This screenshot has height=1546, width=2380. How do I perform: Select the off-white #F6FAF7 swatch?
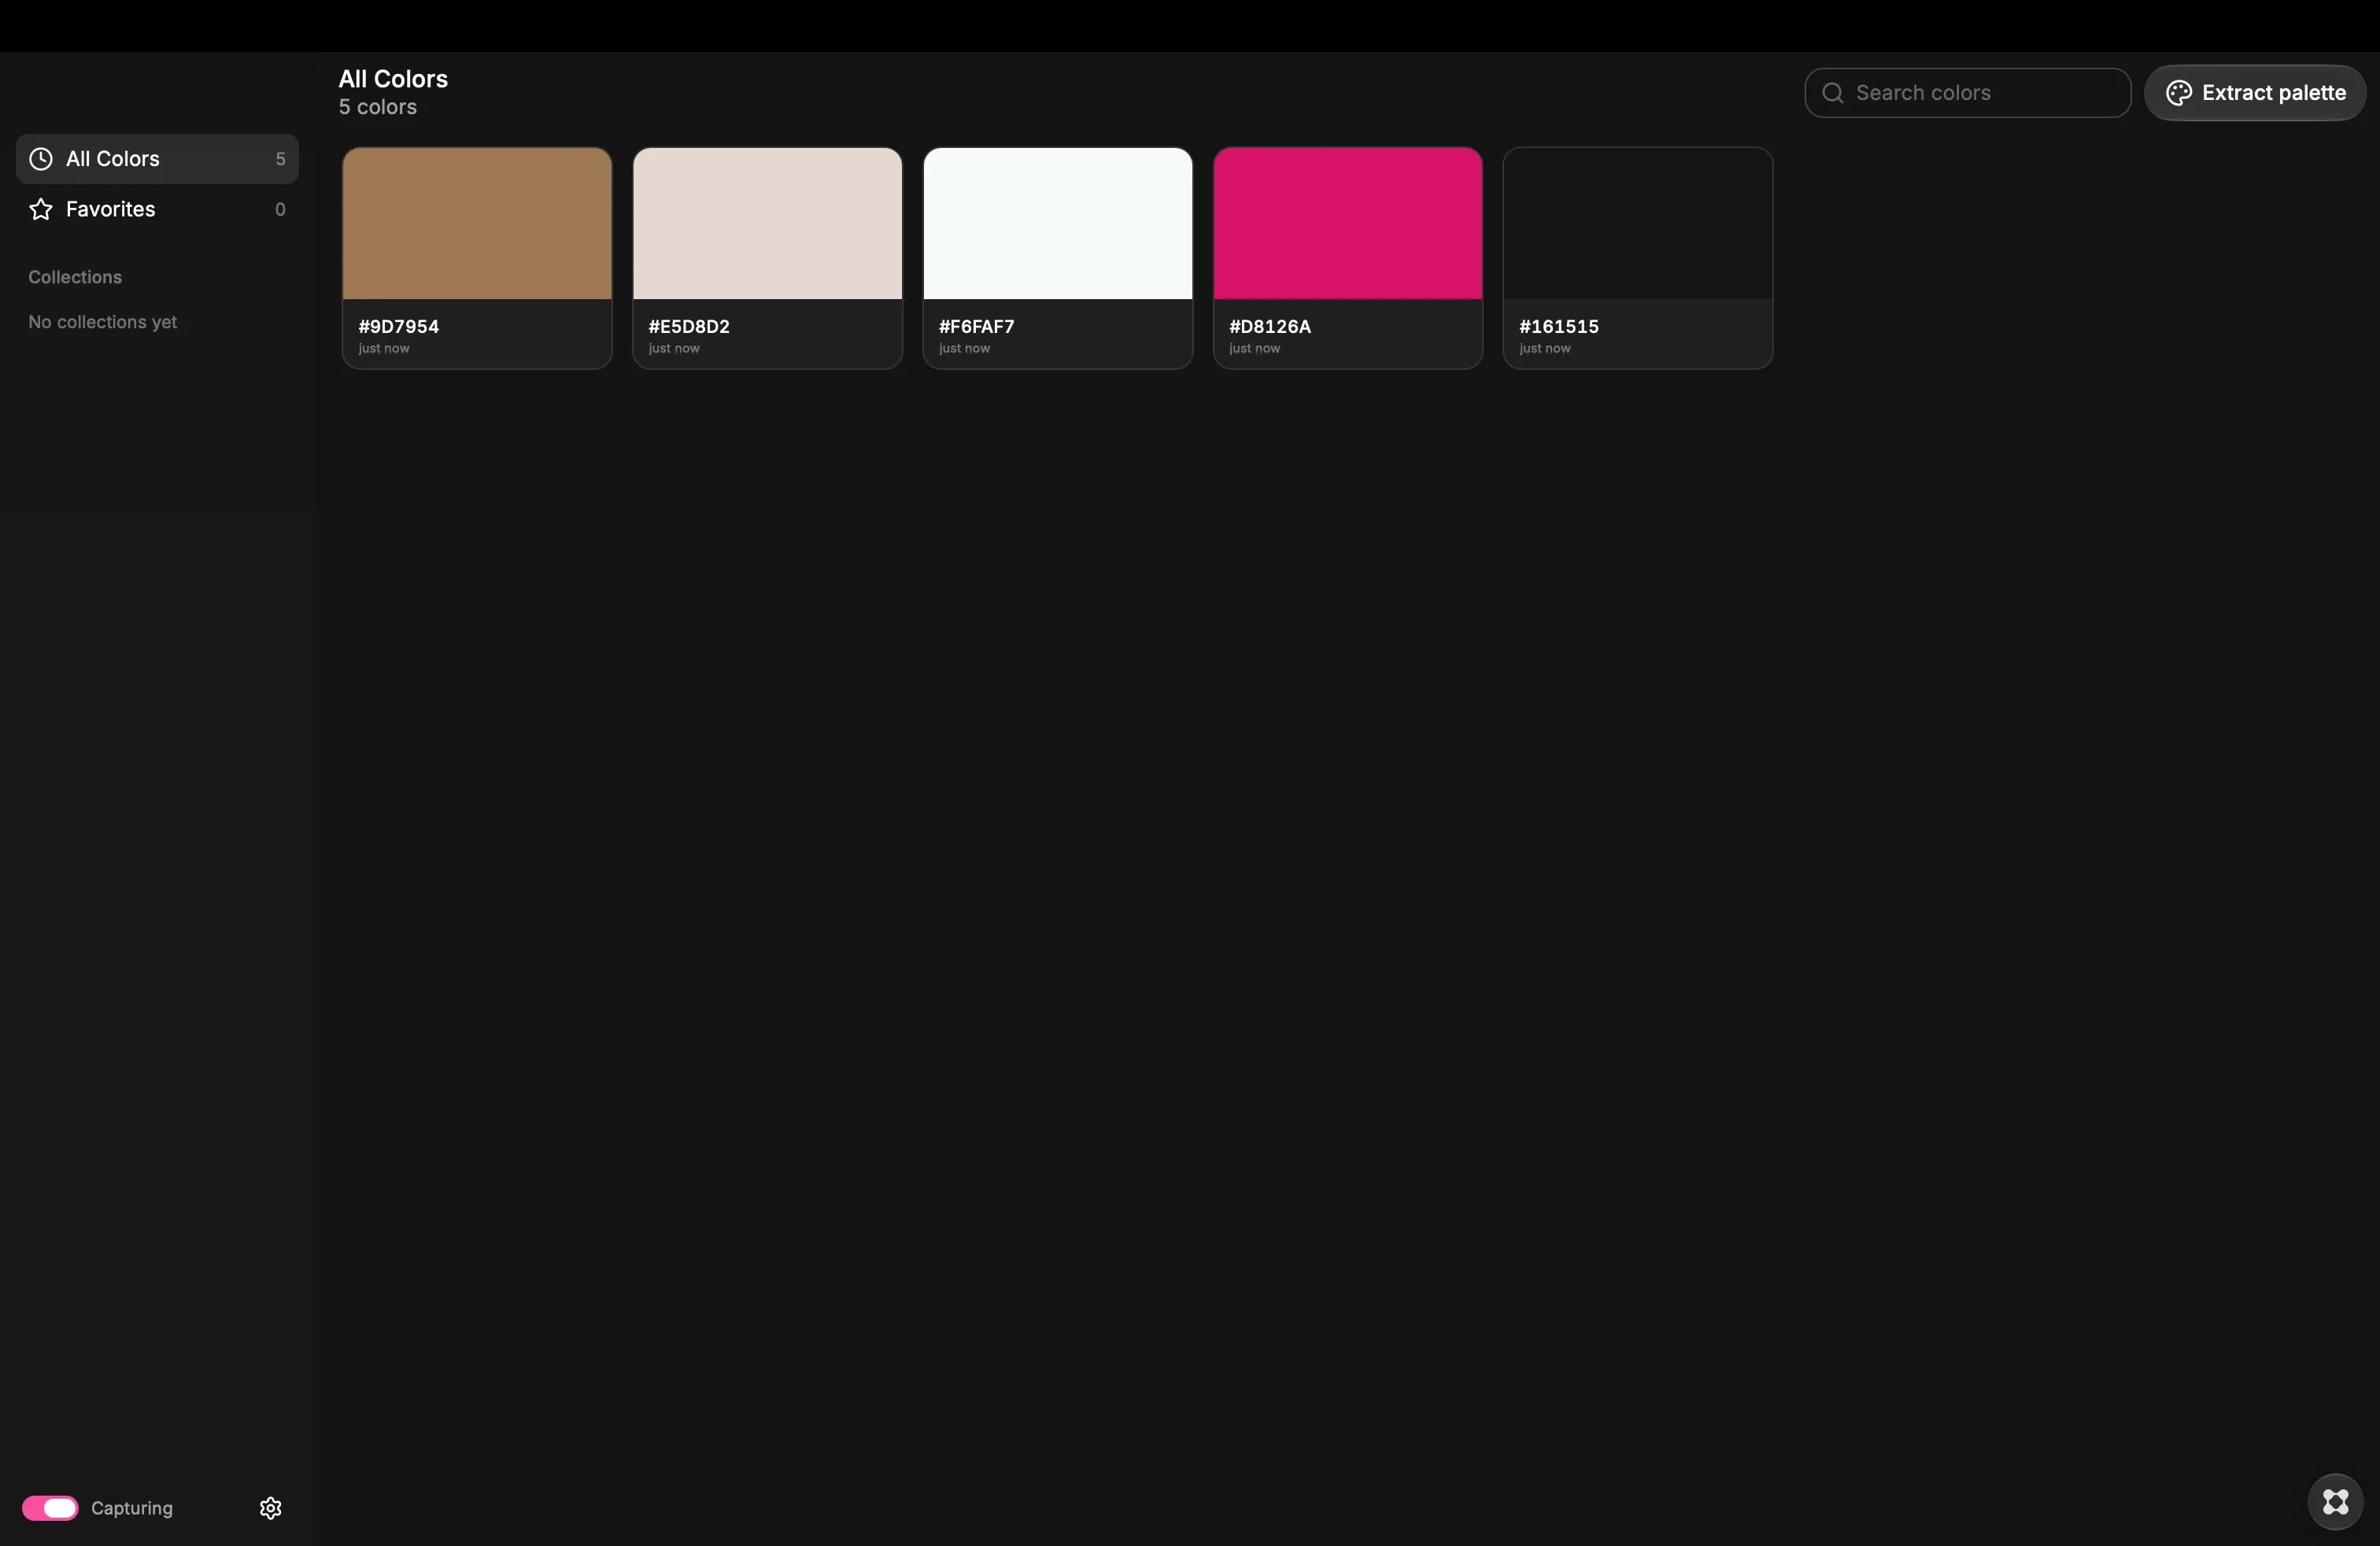coord(1058,223)
